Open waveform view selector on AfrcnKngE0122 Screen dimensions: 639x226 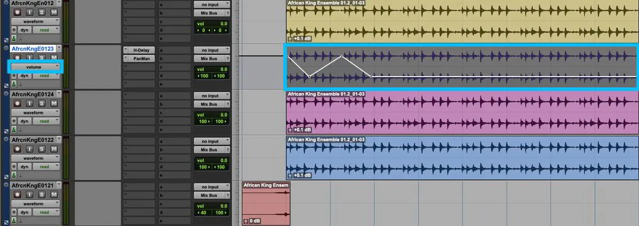(36, 158)
